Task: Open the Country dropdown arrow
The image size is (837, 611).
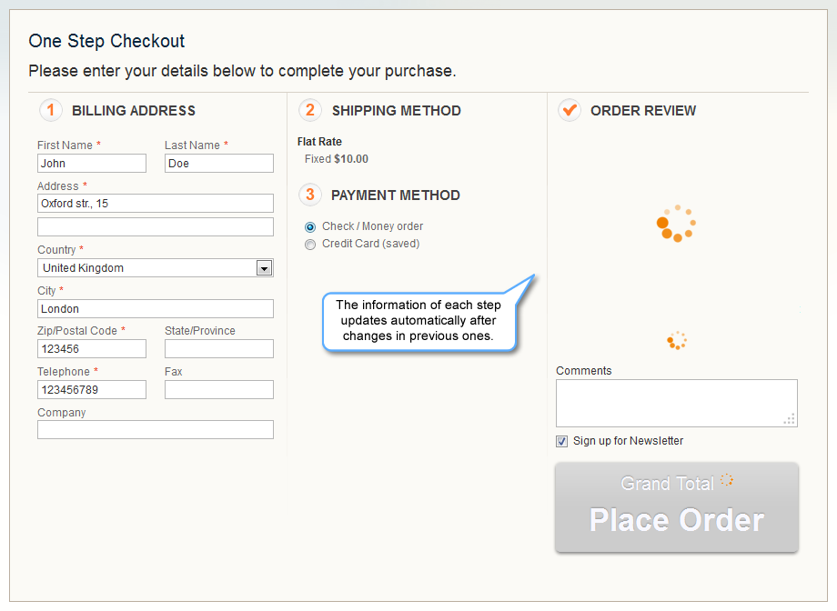Action: [264, 268]
